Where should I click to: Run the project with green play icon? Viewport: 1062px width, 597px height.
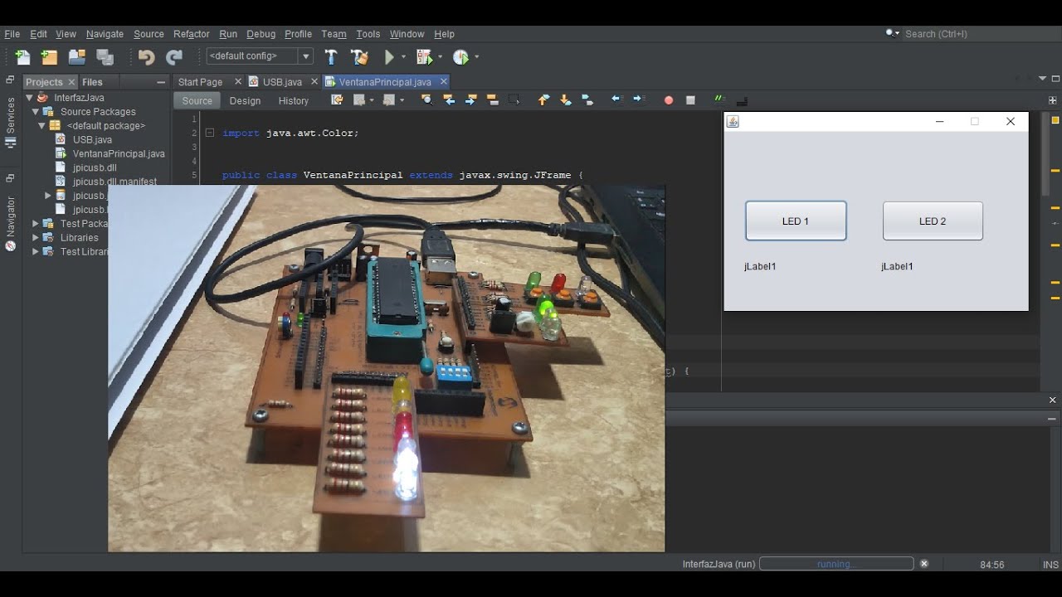(x=389, y=57)
